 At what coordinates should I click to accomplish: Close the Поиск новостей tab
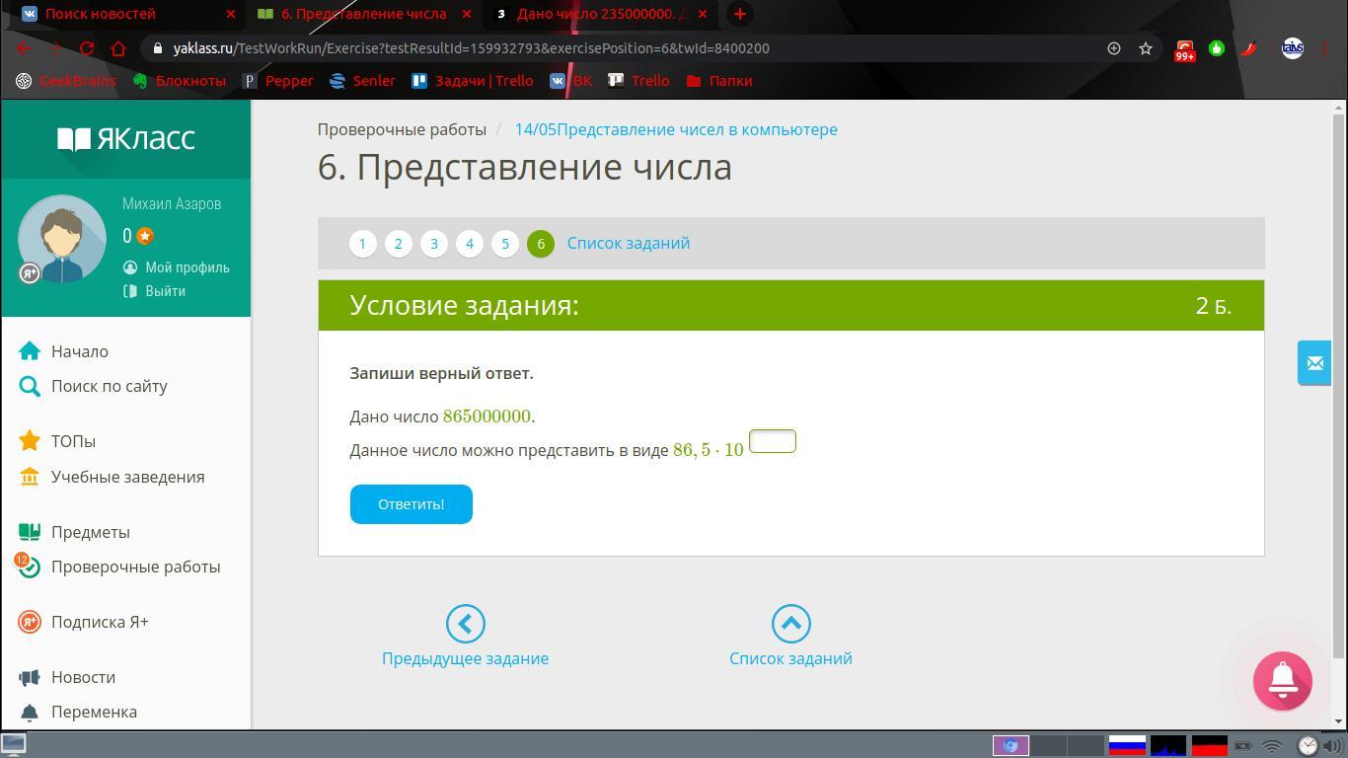231,14
